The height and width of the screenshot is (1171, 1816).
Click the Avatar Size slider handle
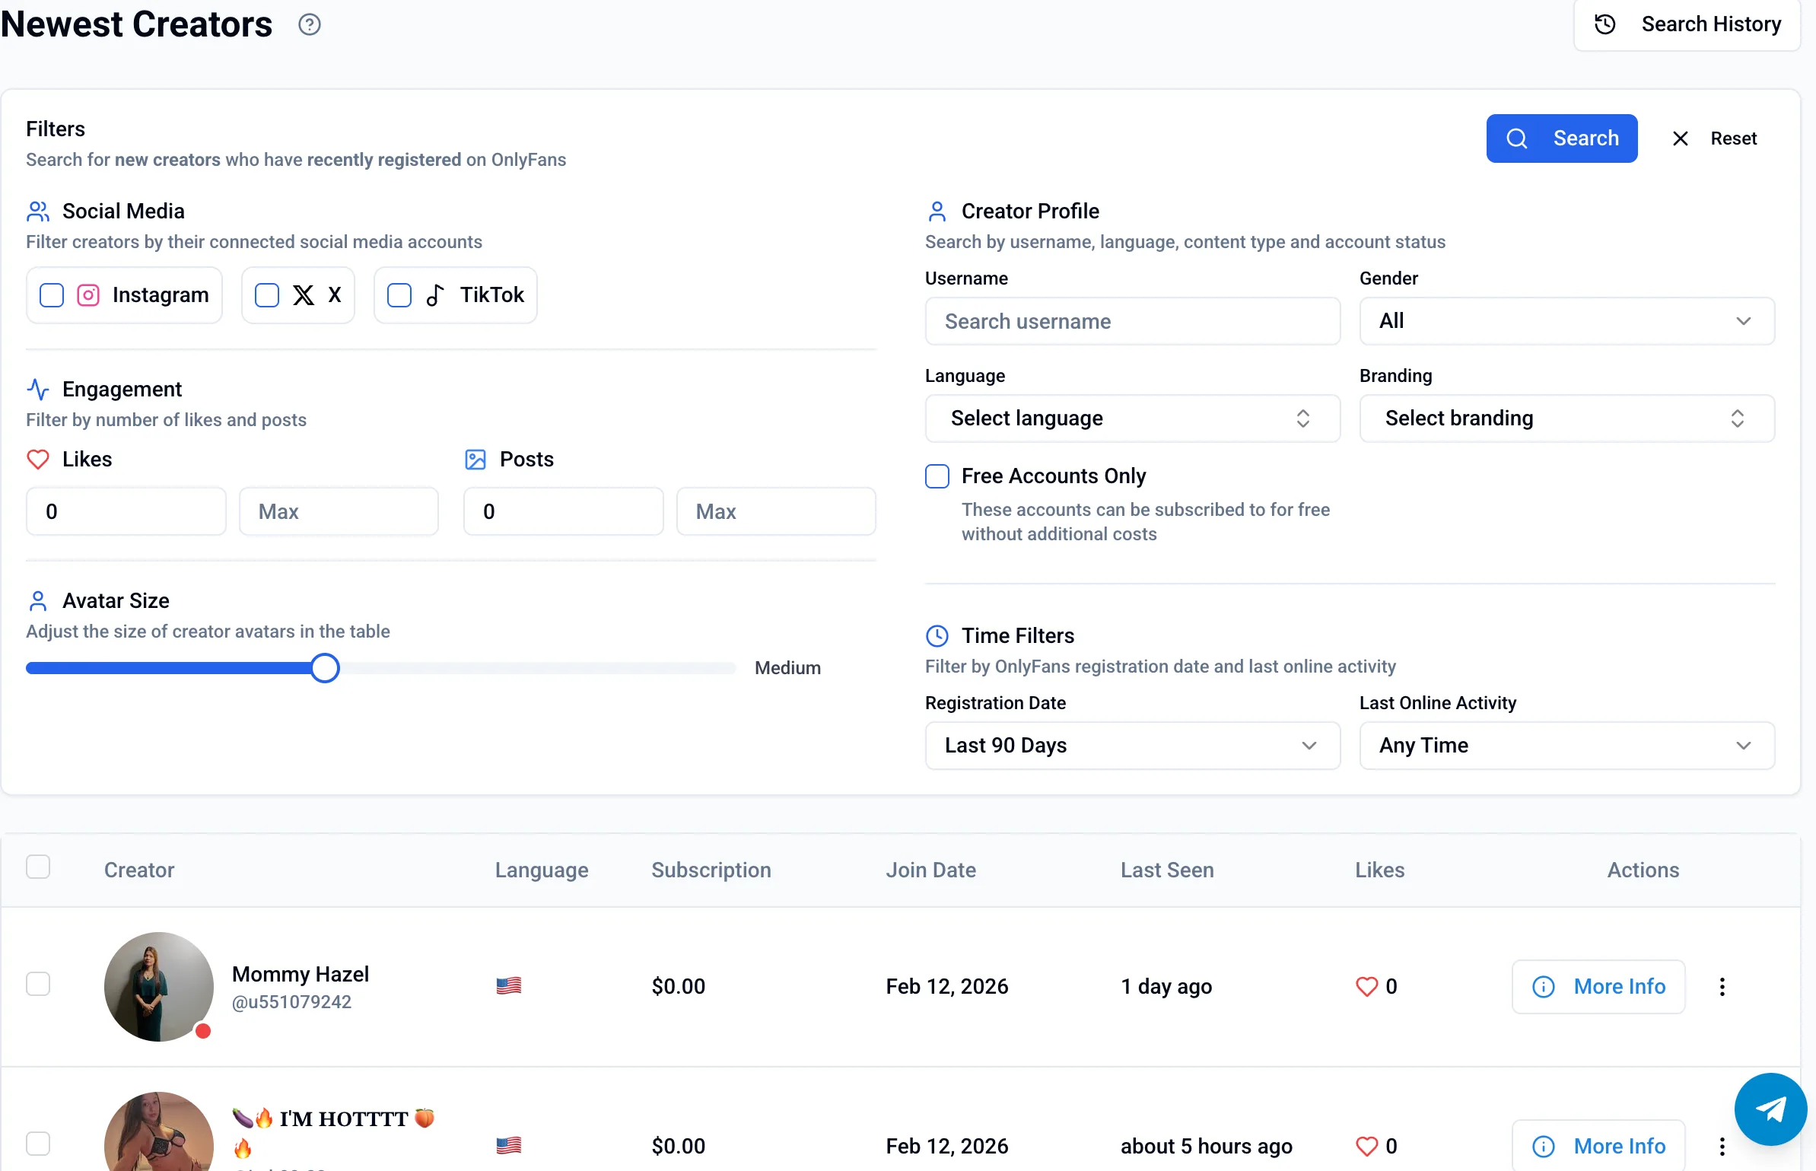(x=325, y=668)
